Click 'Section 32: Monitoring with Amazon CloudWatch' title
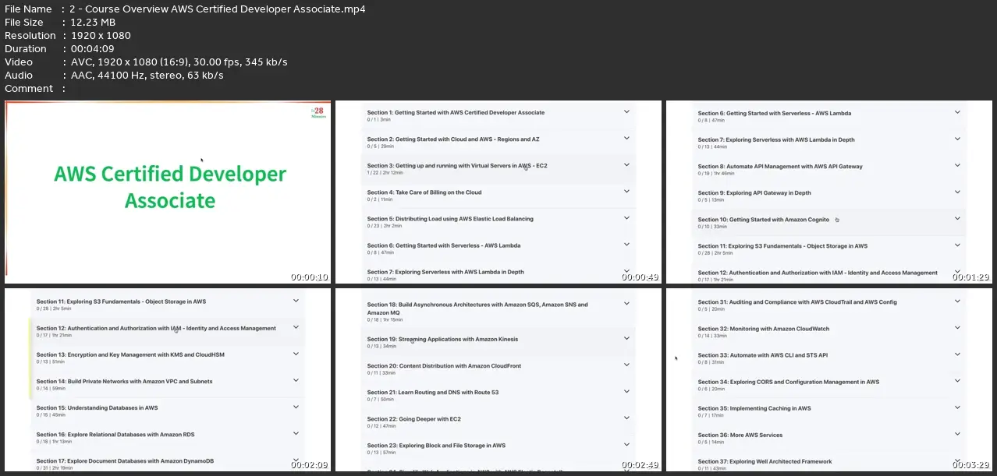This screenshot has width=997, height=476. (764, 329)
